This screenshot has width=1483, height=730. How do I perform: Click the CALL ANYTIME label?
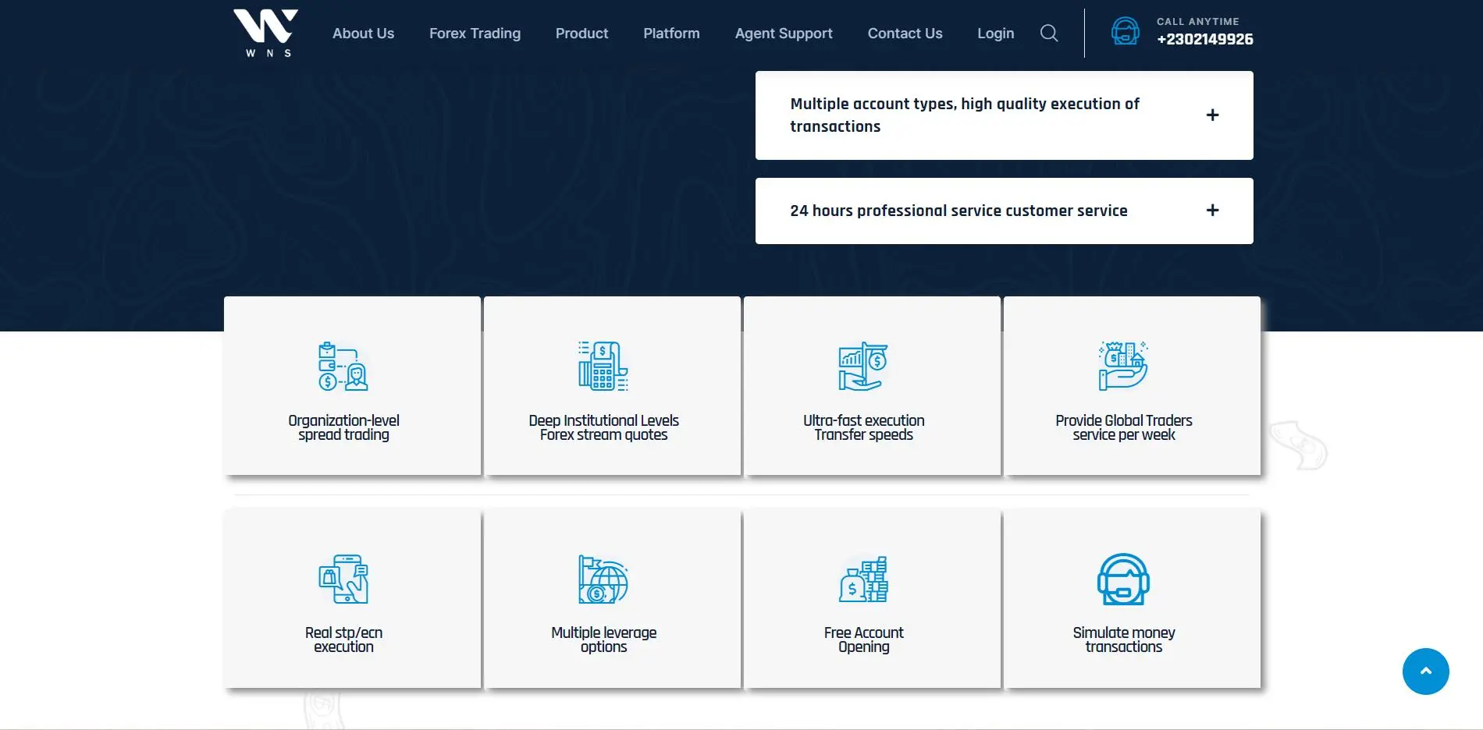(x=1197, y=22)
